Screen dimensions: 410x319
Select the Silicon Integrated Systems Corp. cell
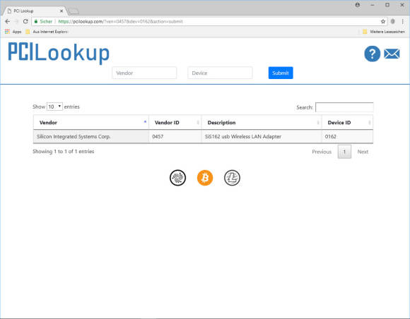pyautogui.click(x=91, y=136)
